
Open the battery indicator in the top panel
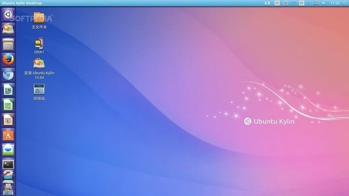316,3
